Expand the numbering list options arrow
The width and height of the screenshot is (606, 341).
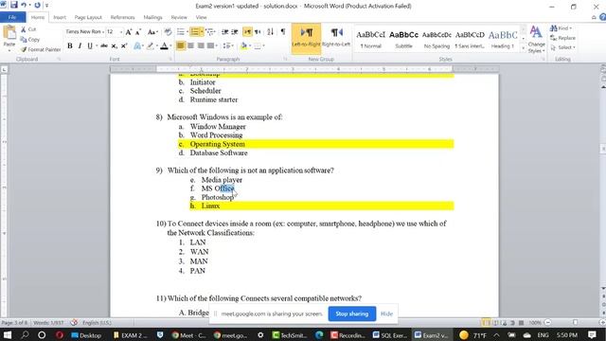(202, 32)
